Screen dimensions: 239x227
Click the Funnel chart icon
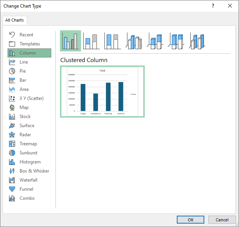(x=12, y=189)
